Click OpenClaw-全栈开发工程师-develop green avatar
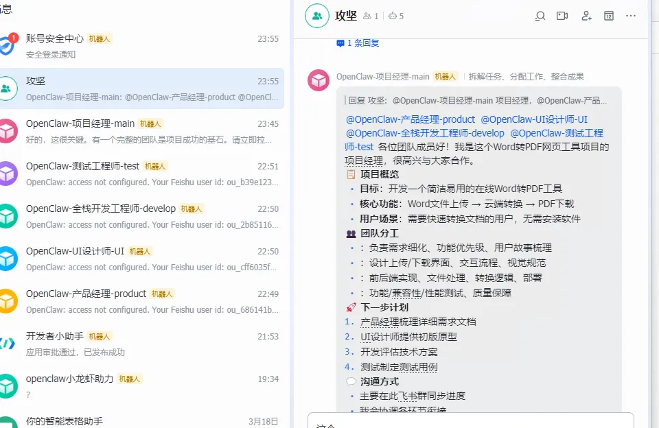659x428 pixels. coord(7,216)
